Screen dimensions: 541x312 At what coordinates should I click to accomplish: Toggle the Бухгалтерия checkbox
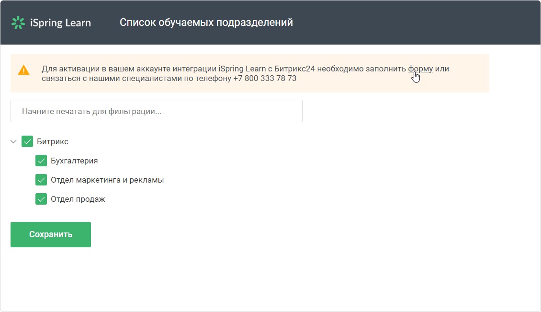pyautogui.click(x=41, y=161)
